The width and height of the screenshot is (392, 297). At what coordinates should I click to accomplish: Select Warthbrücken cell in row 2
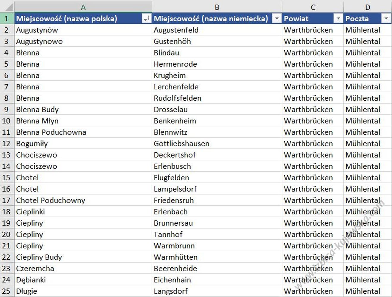(x=308, y=30)
